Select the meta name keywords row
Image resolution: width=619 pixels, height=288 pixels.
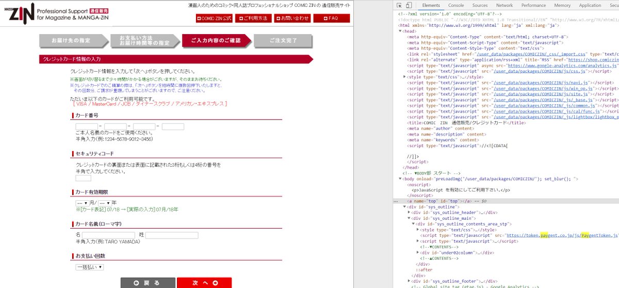443,139
